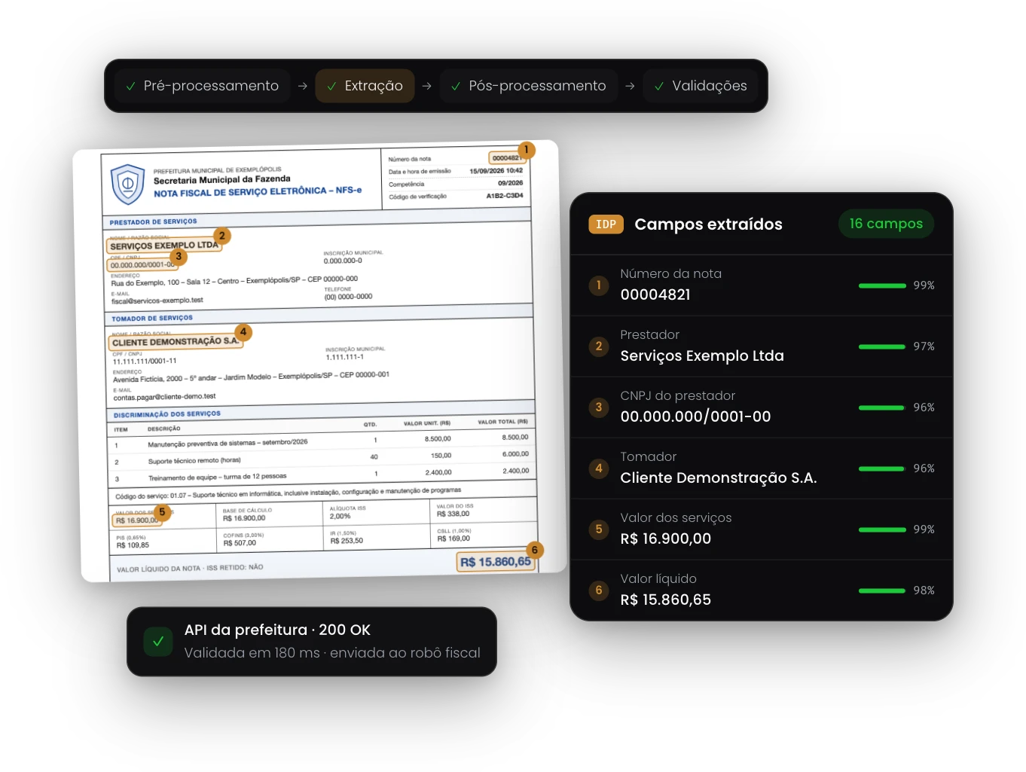Click the DISCRIMINAÇÃO DOS SERVIÇOS section header

pyautogui.click(x=167, y=414)
